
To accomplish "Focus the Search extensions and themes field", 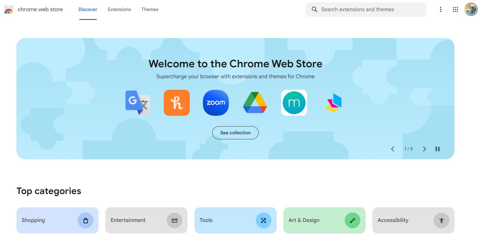I will 370,10.
